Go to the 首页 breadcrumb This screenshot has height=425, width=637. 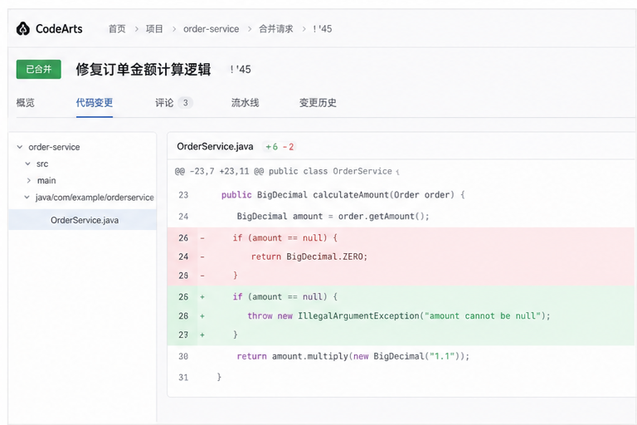pos(117,29)
